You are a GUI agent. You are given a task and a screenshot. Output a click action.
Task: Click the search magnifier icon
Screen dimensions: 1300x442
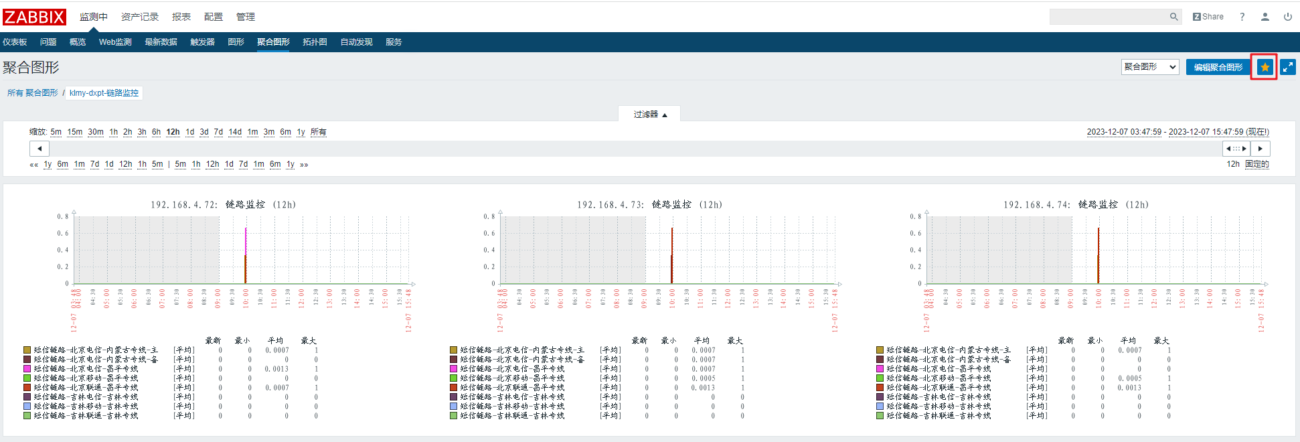[1173, 17]
